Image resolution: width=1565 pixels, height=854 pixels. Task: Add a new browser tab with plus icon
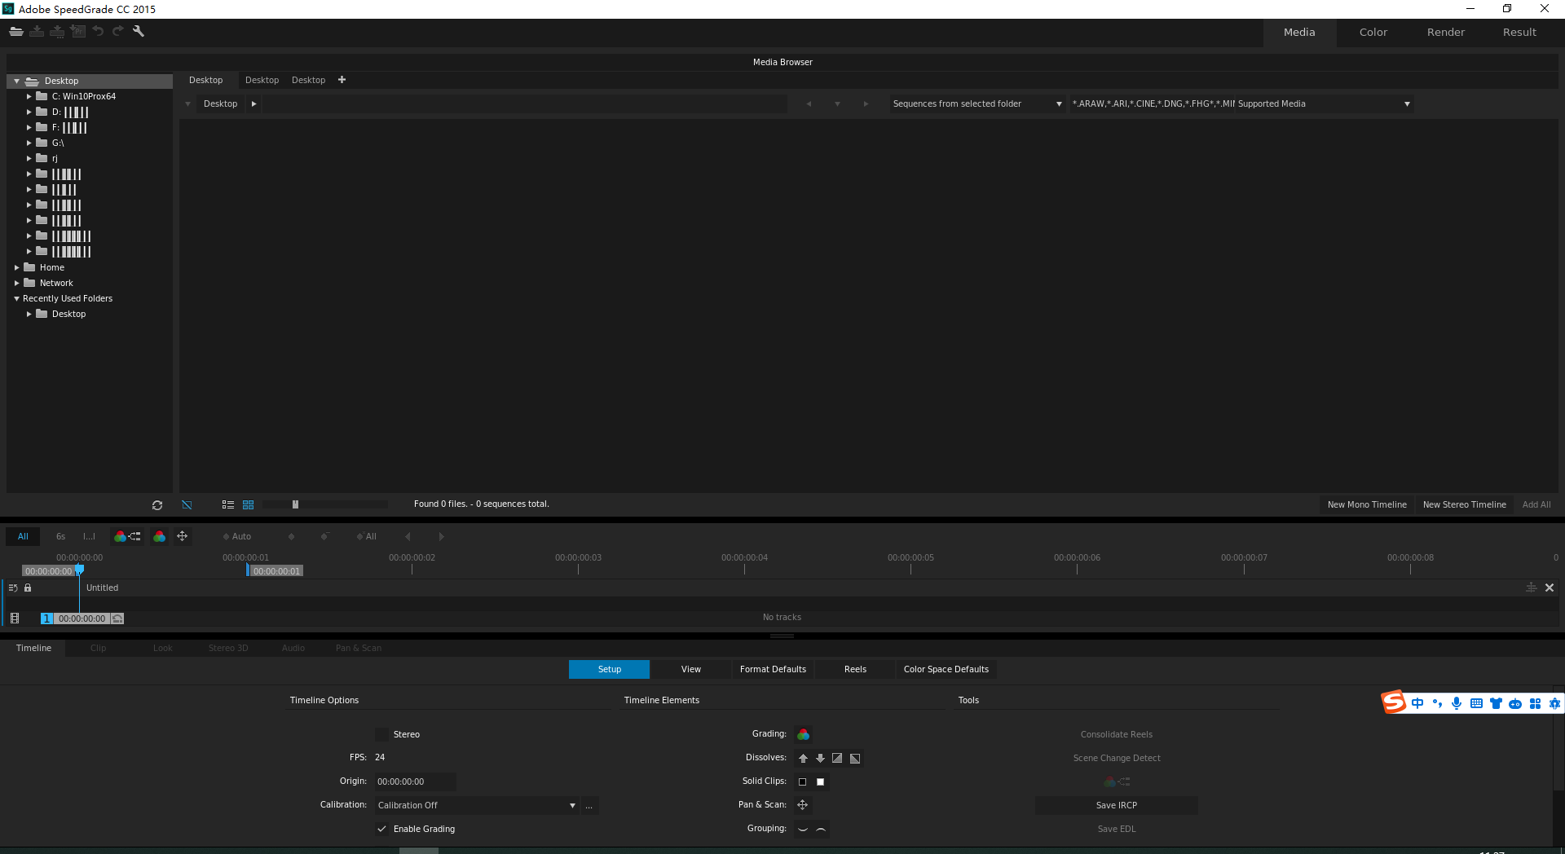tap(342, 80)
